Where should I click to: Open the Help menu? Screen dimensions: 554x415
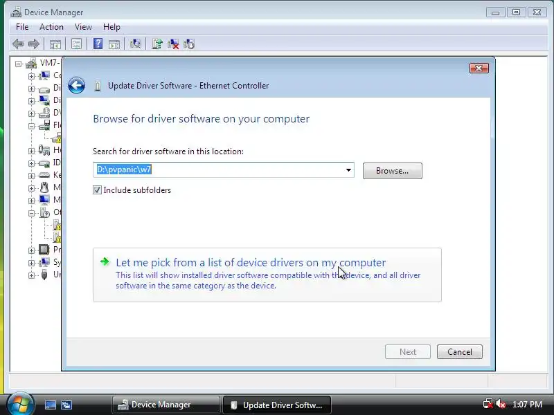pos(111,27)
